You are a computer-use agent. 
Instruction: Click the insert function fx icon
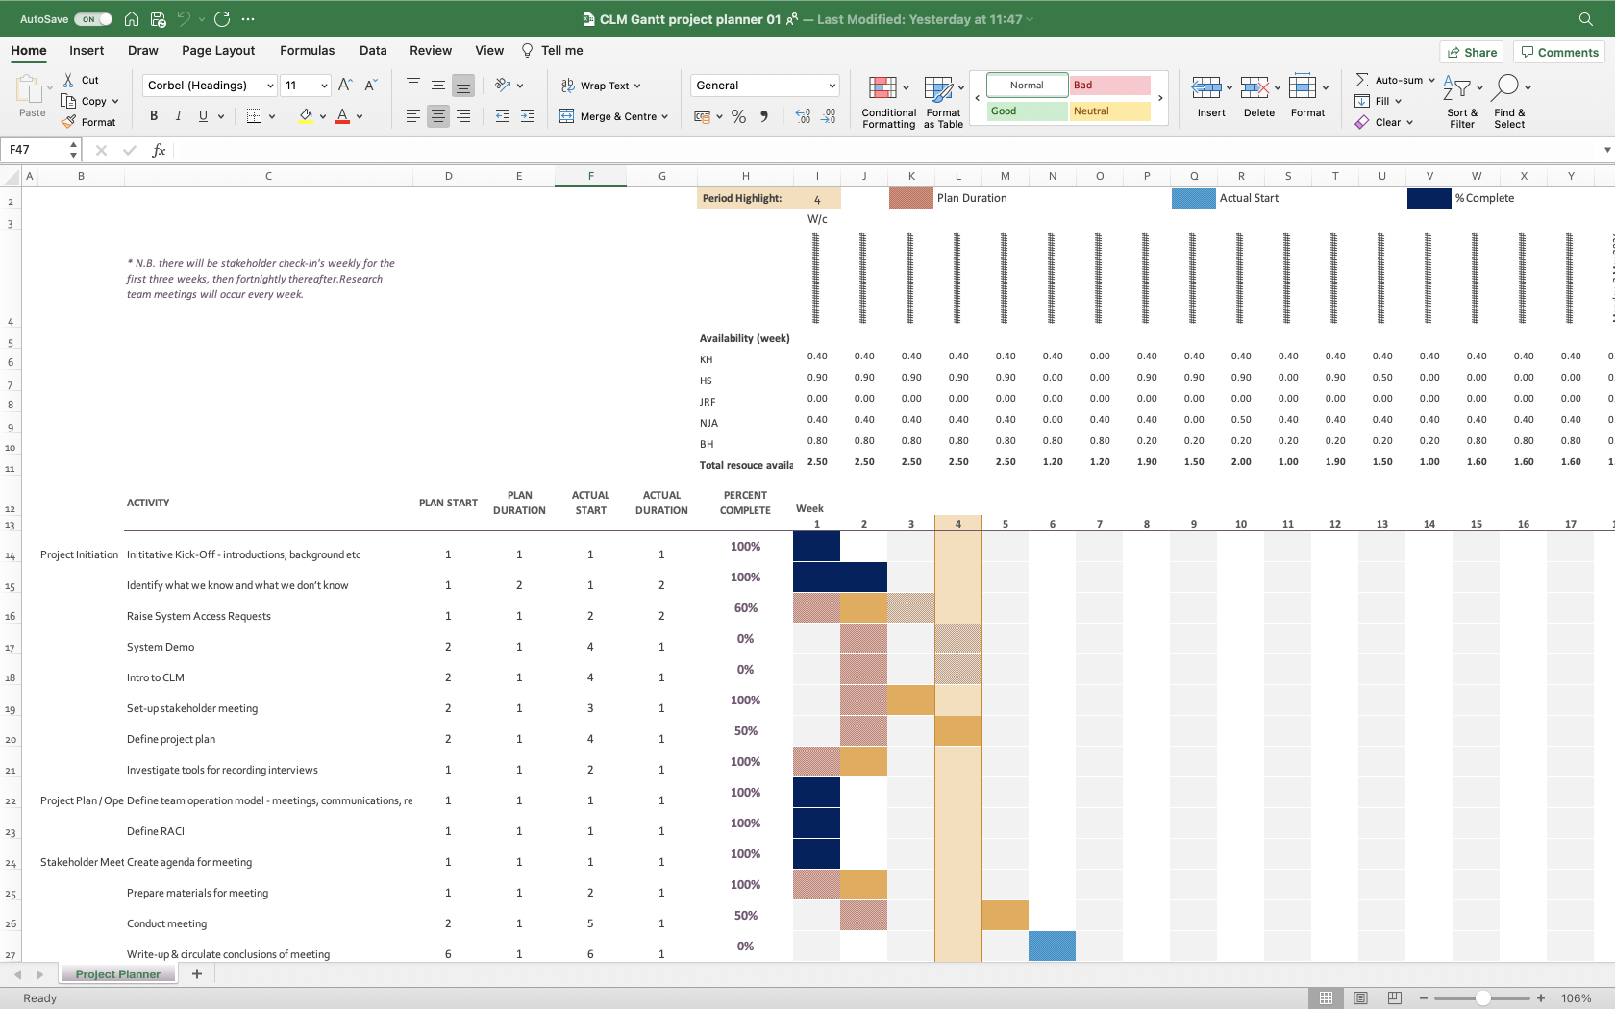pos(159,150)
